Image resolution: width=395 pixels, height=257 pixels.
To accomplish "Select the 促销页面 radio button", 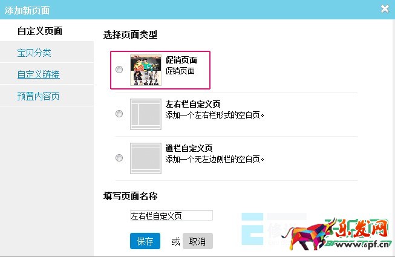I will pyautogui.click(x=119, y=70).
